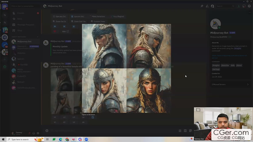
Task: Click the Upscale (2x) button
Action: [x=59, y=16]
